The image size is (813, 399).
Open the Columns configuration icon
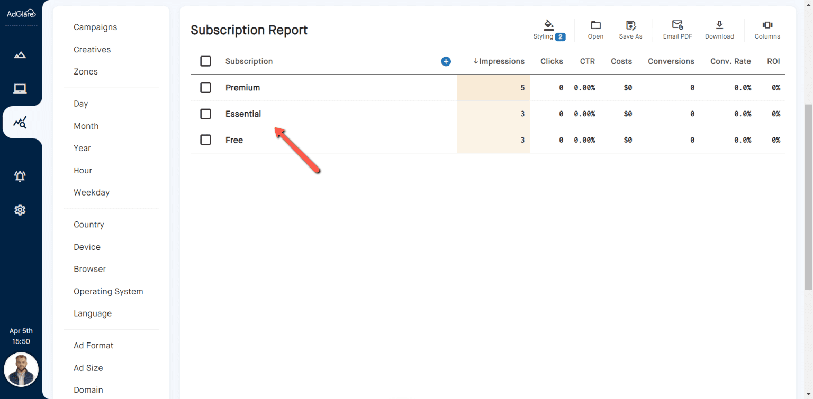(767, 25)
